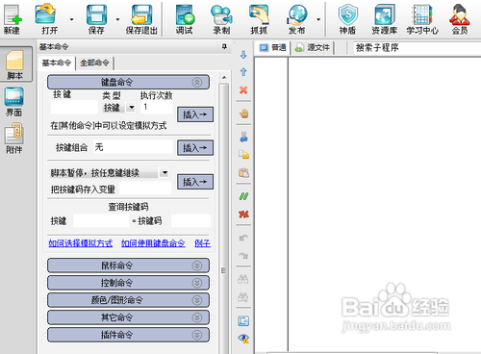Expand the 其它命令 section

[128, 317]
